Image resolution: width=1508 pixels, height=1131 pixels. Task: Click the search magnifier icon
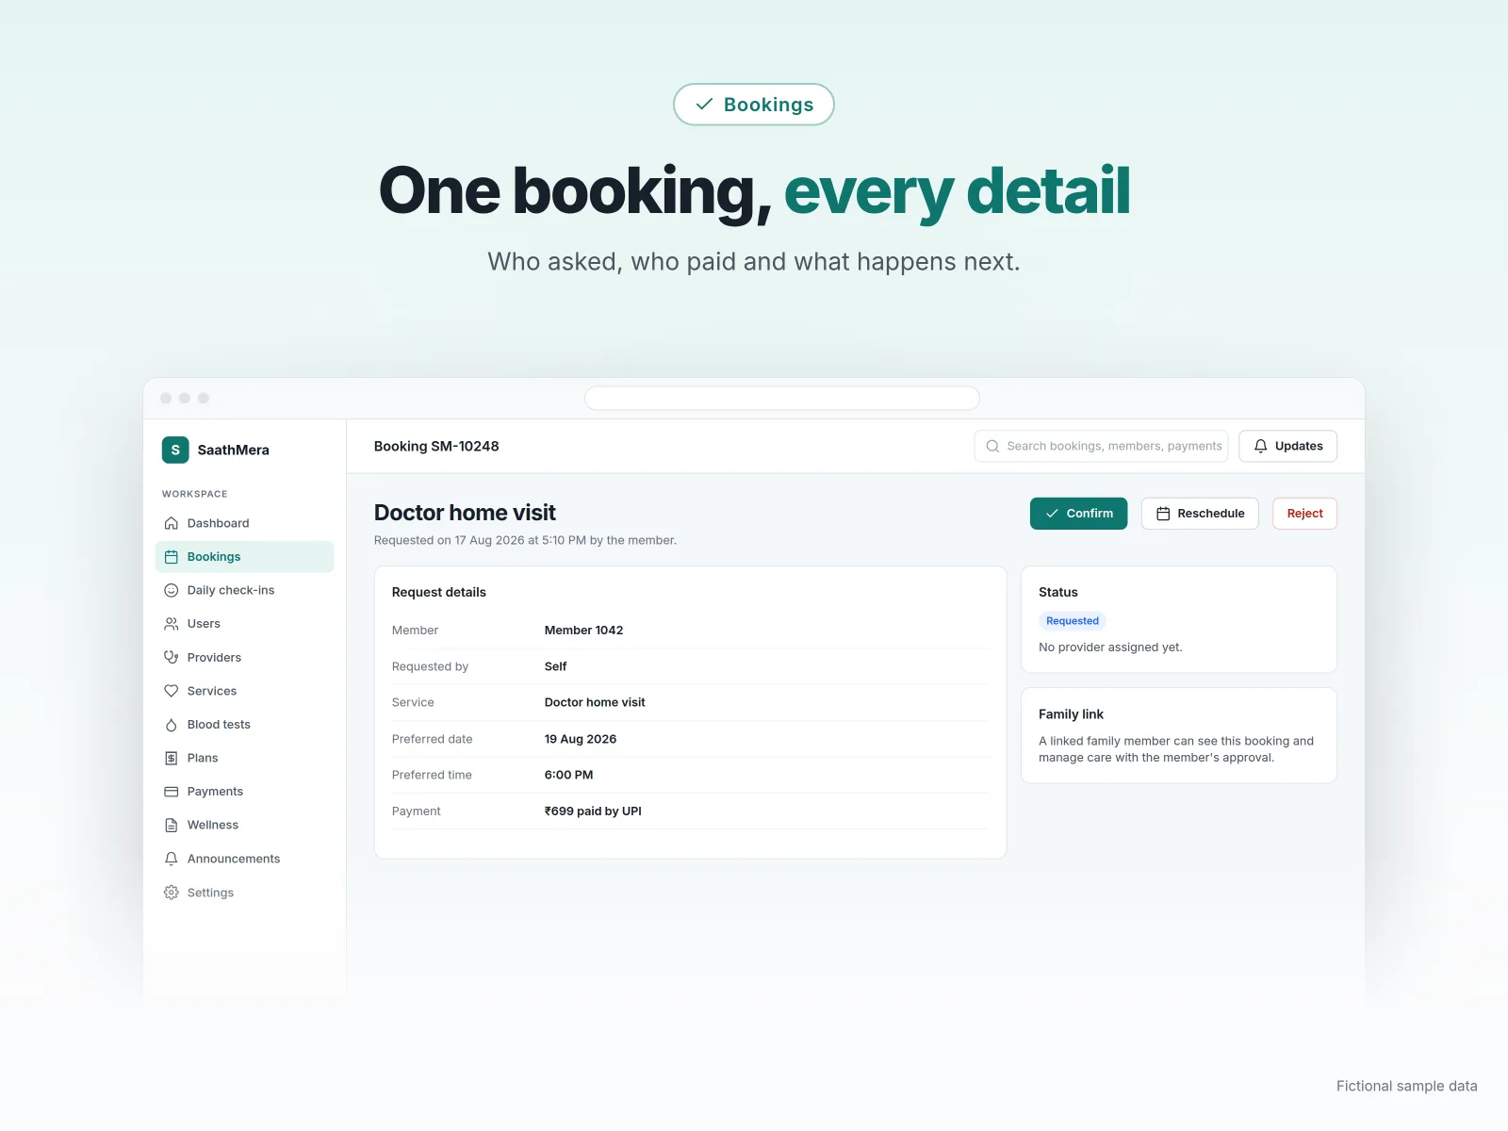pyautogui.click(x=992, y=446)
